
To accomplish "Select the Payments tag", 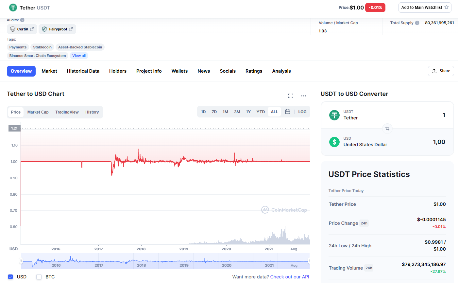I will pyautogui.click(x=18, y=47).
